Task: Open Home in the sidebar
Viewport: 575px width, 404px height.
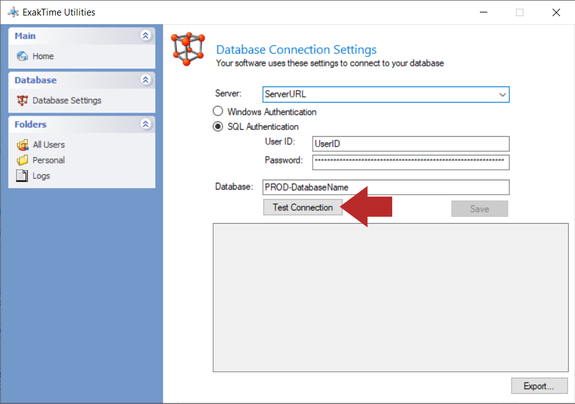Action: [x=43, y=56]
